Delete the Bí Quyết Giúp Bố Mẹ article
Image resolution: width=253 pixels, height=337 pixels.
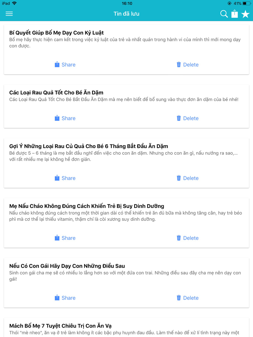click(187, 65)
